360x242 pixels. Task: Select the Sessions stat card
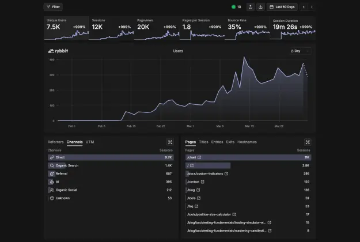(112, 28)
